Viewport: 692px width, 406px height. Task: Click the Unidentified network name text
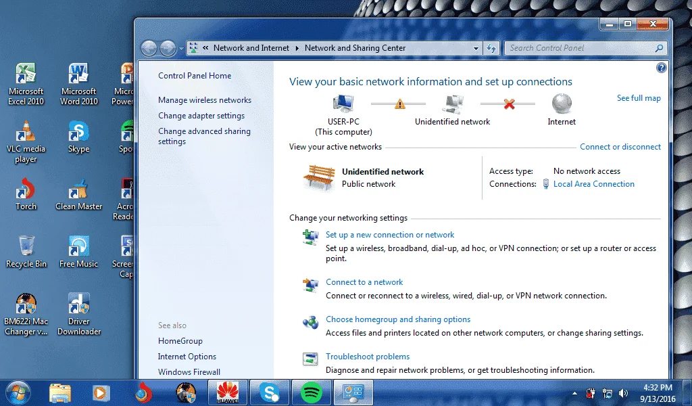point(382,172)
